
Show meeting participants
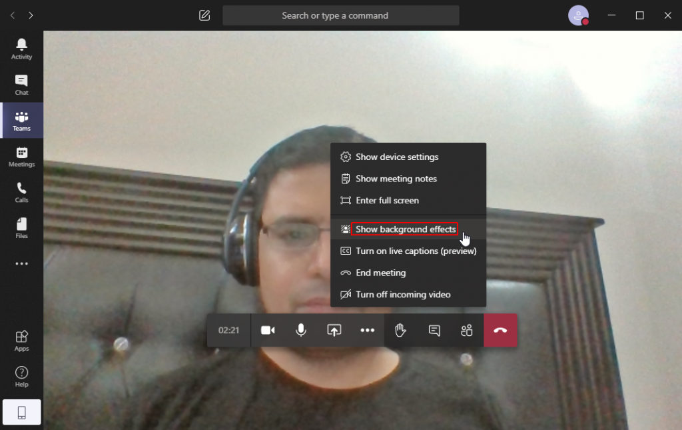point(466,330)
